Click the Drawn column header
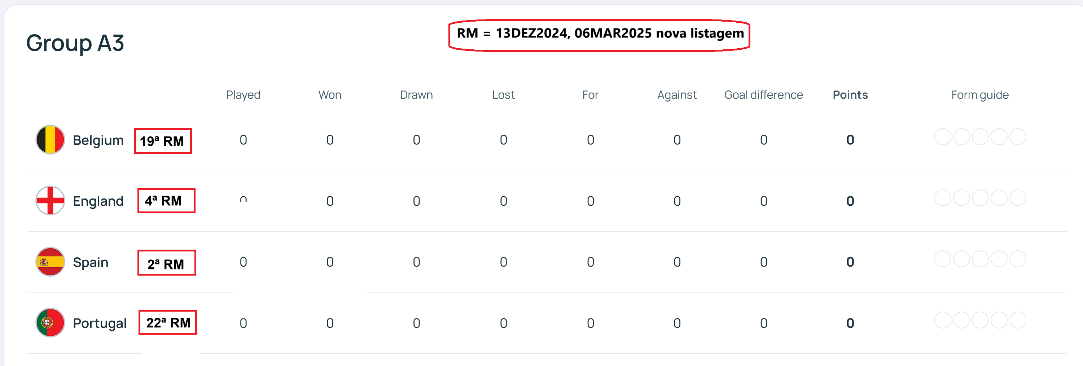 tap(416, 95)
